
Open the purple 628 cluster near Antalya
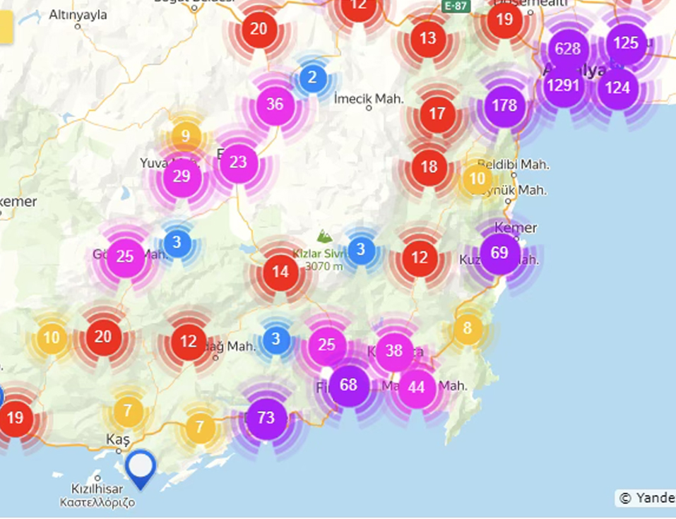pos(568,49)
